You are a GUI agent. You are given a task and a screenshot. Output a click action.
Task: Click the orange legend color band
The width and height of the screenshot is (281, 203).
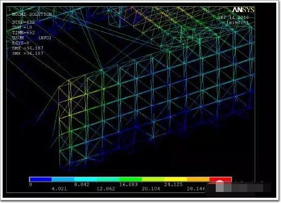[x=198, y=179]
